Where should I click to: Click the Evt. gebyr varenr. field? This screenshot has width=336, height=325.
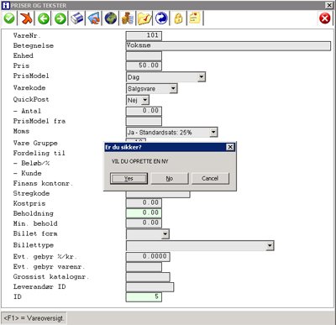pos(144,267)
